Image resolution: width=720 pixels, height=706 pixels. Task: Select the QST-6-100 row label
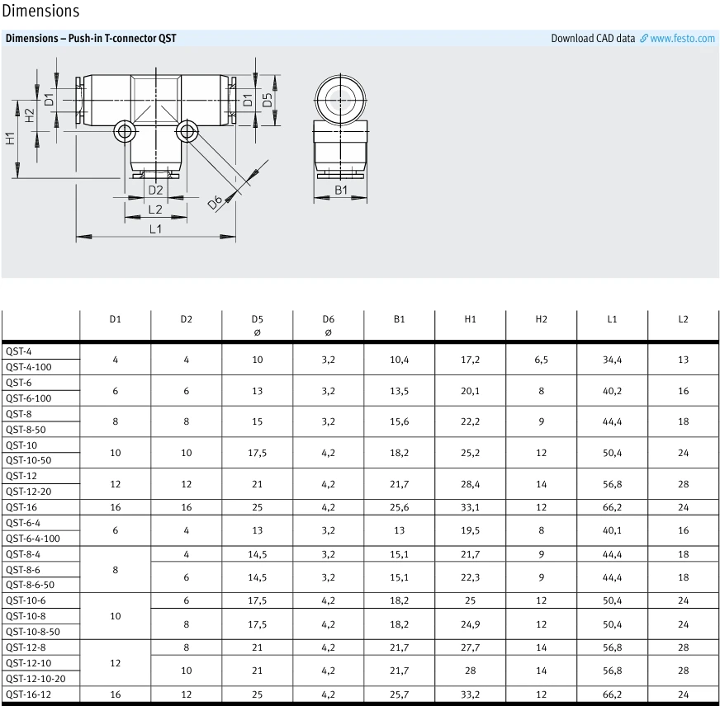28,398
